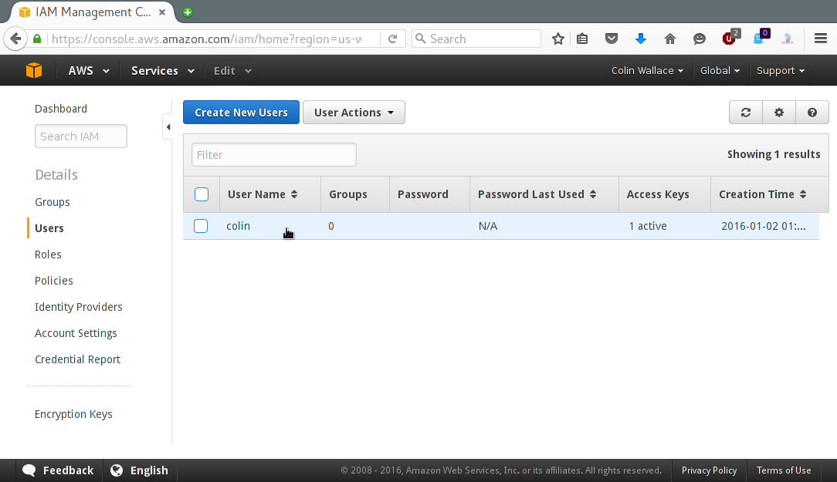This screenshot has height=482, width=837.
Task: Sort by Password Last Used column
Action: [x=537, y=194]
